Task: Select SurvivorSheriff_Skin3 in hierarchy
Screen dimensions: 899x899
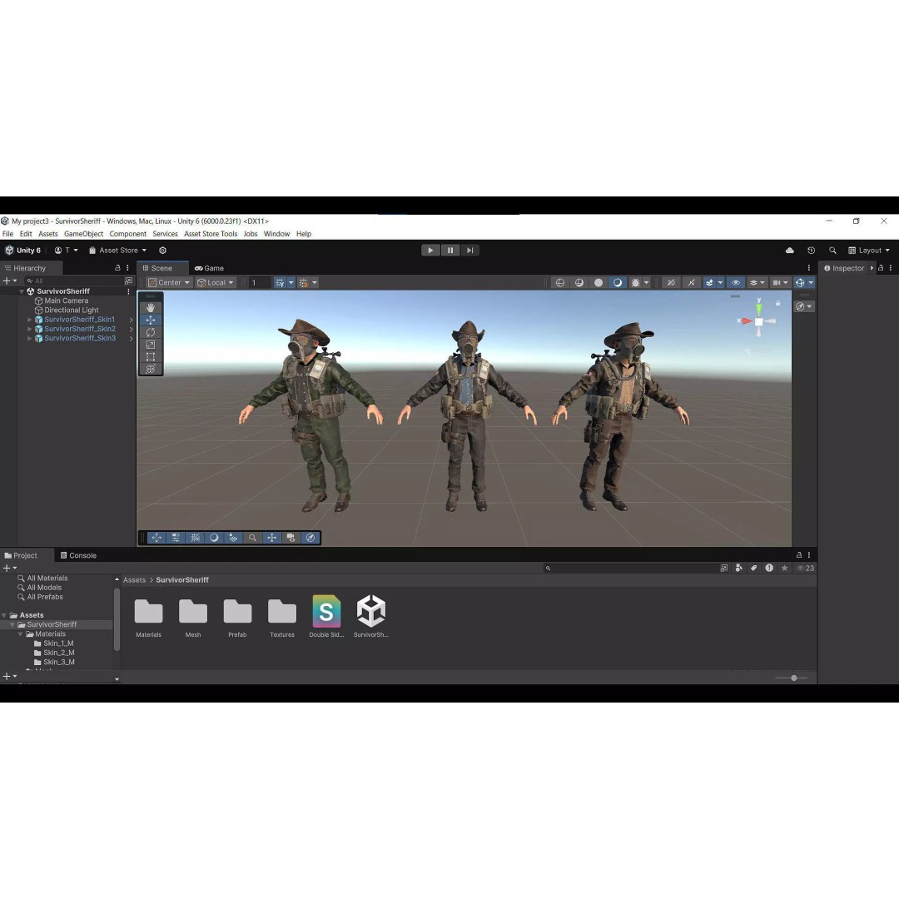Action: pos(80,338)
